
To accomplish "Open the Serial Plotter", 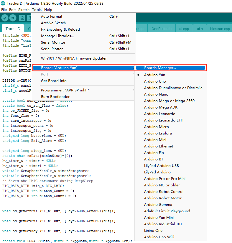I will tap(84, 49).
